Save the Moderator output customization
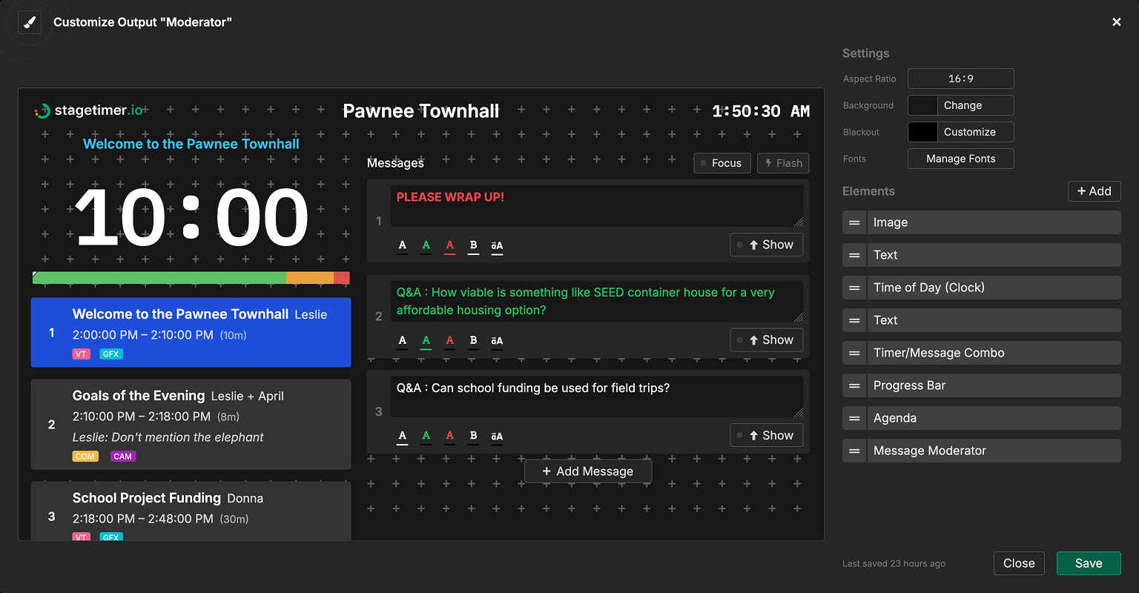Screen dimensions: 1139x593 1089,563
